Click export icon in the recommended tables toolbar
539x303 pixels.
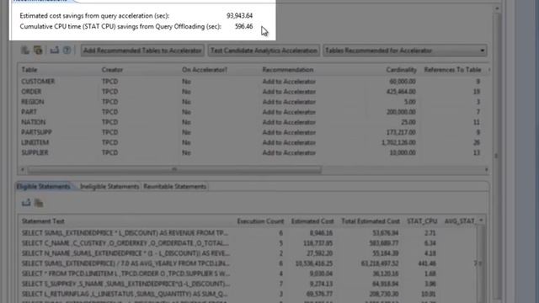[x=54, y=50]
